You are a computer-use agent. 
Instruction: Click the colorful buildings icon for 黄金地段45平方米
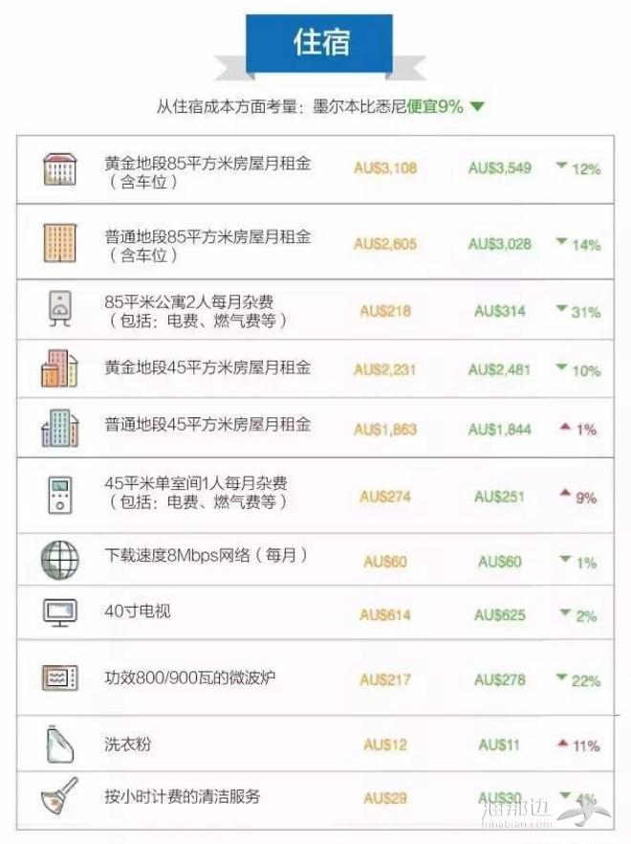point(59,368)
